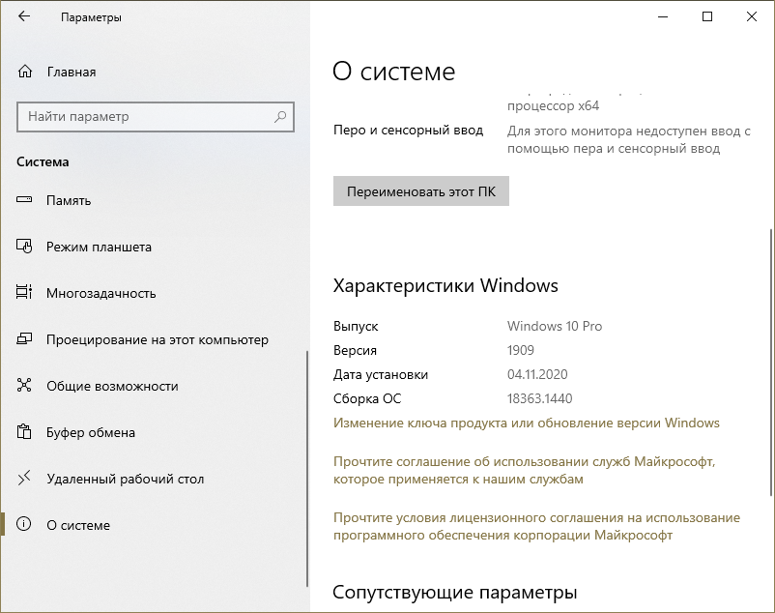
Task: Click the Главная home icon
Action: tap(26, 72)
